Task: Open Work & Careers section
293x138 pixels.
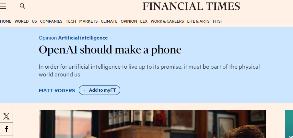Action: point(167,21)
